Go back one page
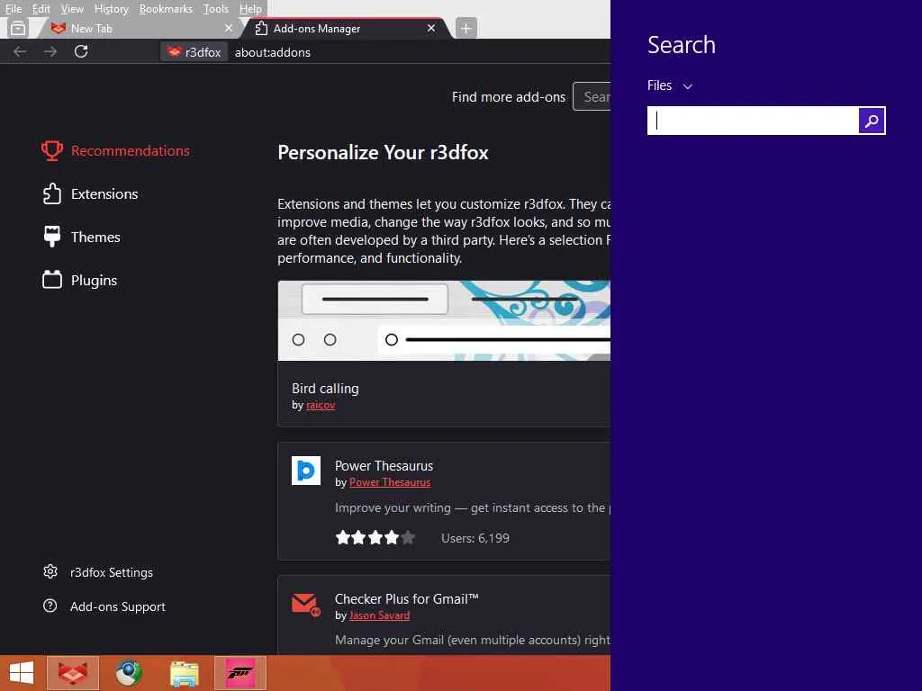This screenshot has width=922, height=691. pyautogui.click(x=20, y=51)
